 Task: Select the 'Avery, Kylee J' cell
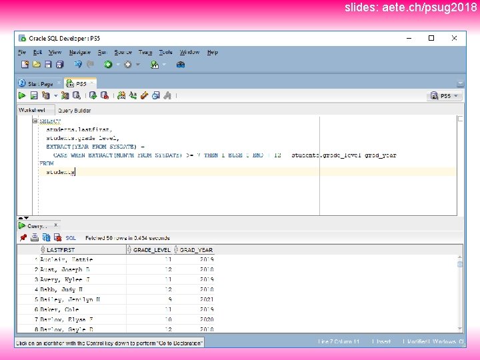tap(83, 279)
